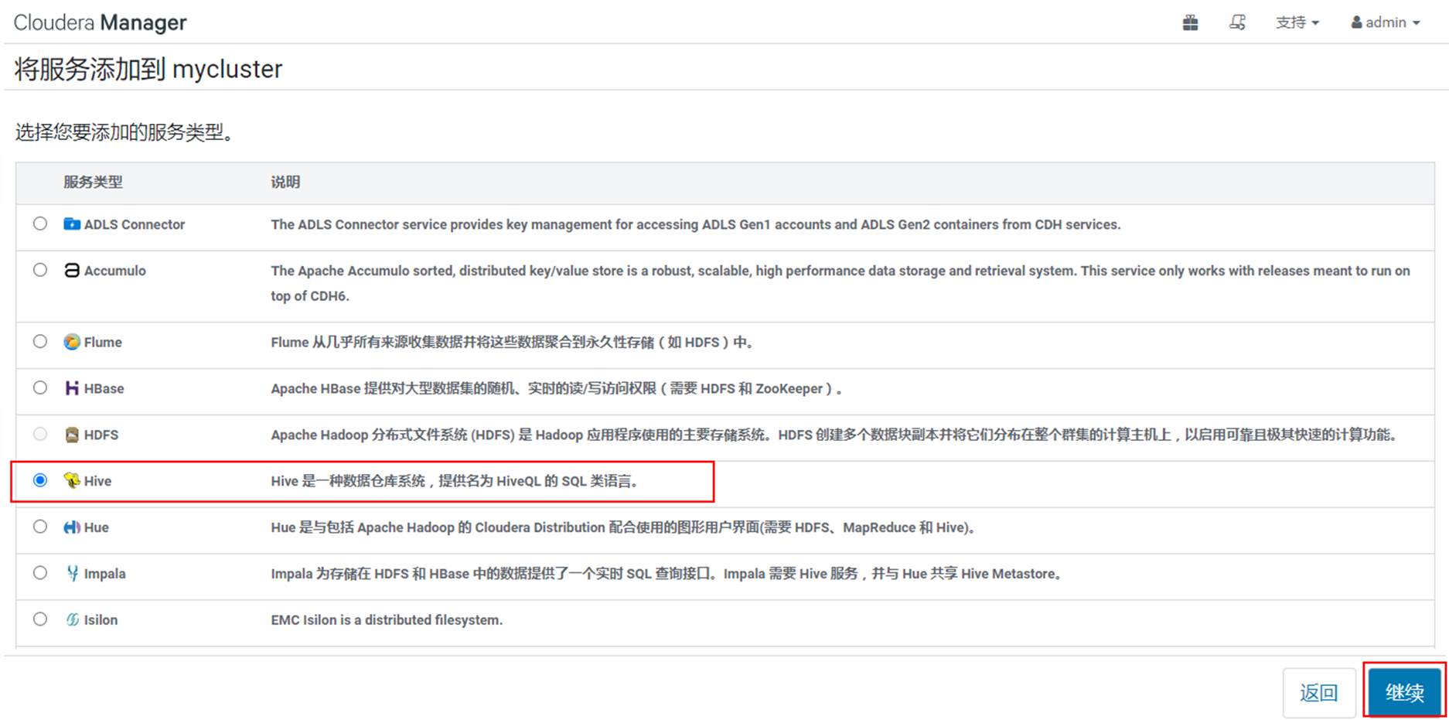1449x720 pixels.
Task: Click the Flume service name
Action: [103, 342]
